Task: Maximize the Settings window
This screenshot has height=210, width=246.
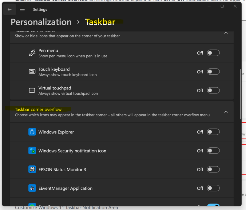Action: click(x=222, y=6)
